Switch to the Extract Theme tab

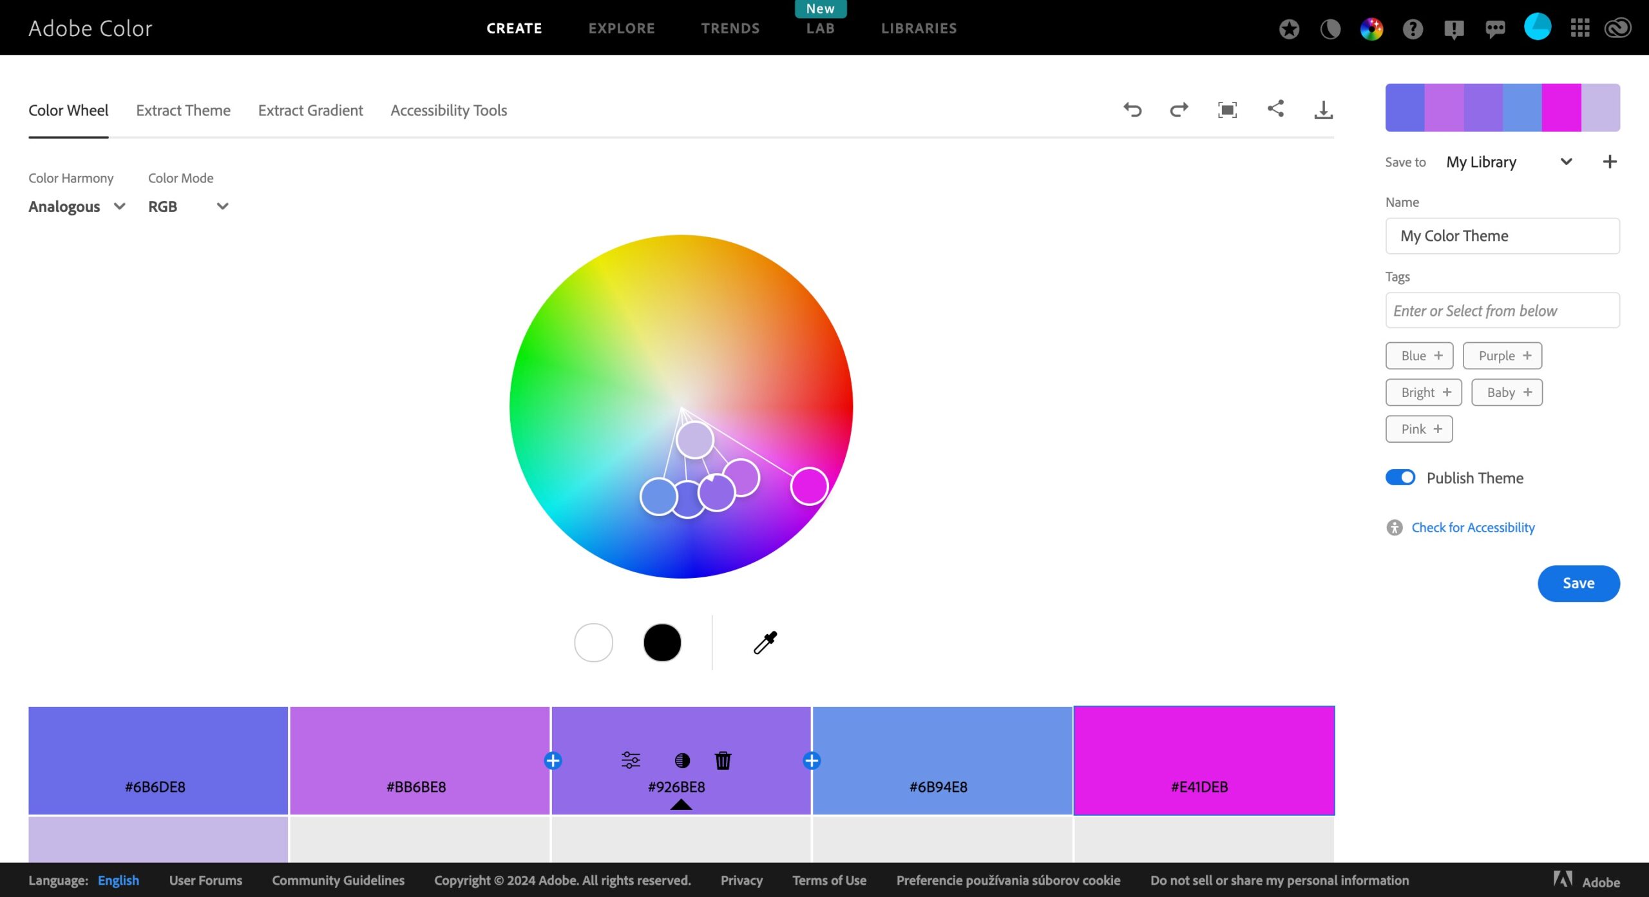click(183, 110)
